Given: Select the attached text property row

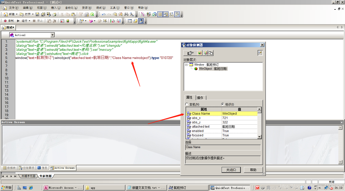Looking at the screenshot, I should (222, 127).
